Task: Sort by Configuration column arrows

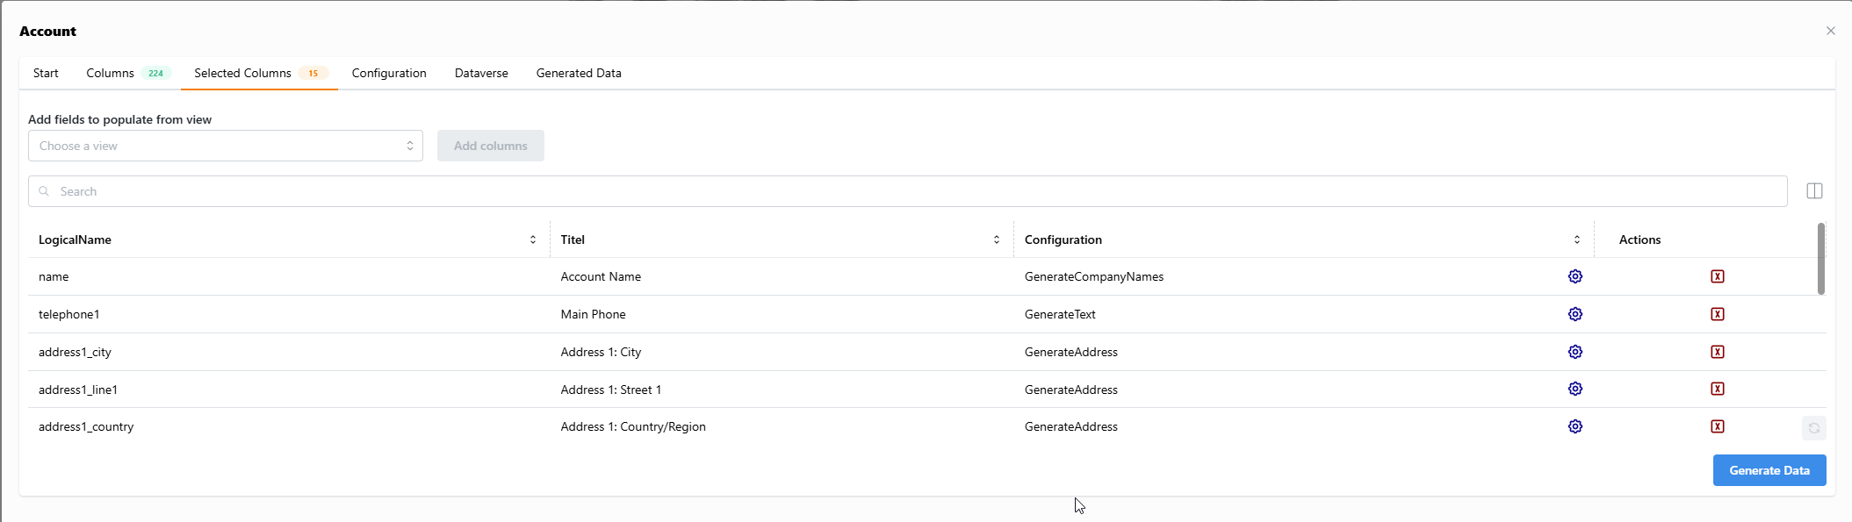Action: pos(1577,240)
